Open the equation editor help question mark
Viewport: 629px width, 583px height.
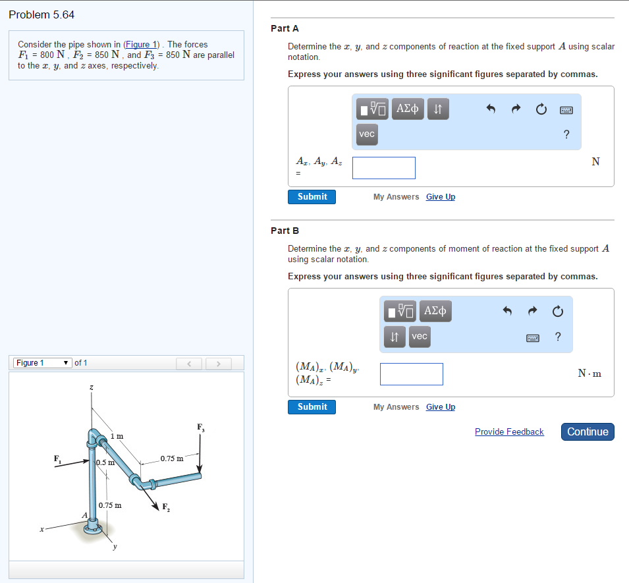pos(565,134)
